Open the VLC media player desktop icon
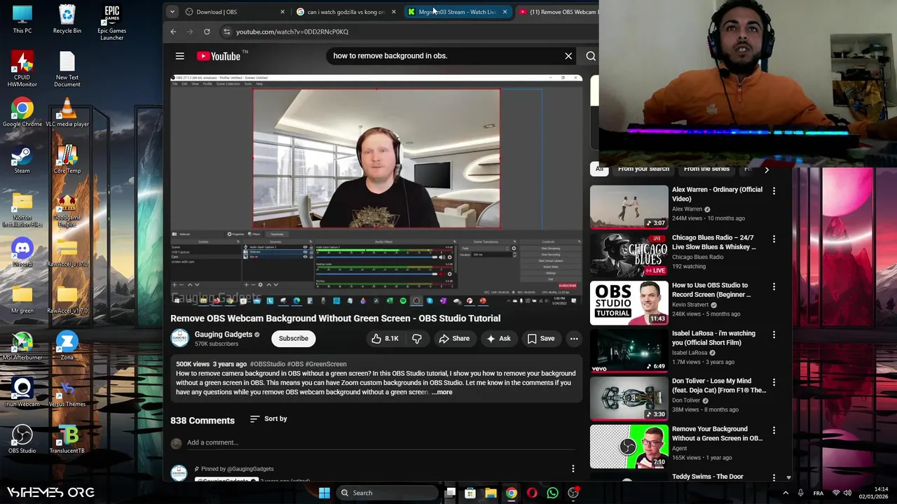The height and width of the screenshot is (504, 897). click(67, 113)
